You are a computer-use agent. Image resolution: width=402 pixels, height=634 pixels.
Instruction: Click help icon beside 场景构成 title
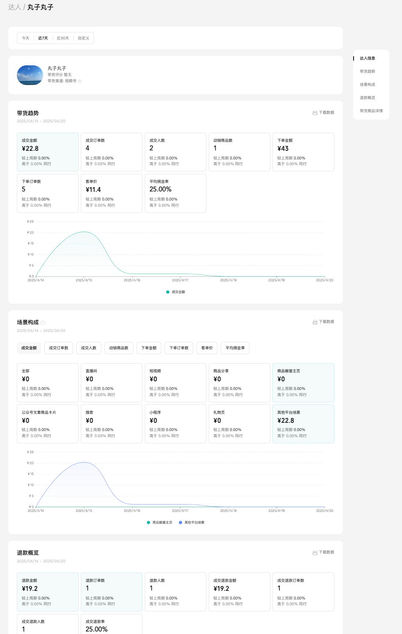(43, 323)
